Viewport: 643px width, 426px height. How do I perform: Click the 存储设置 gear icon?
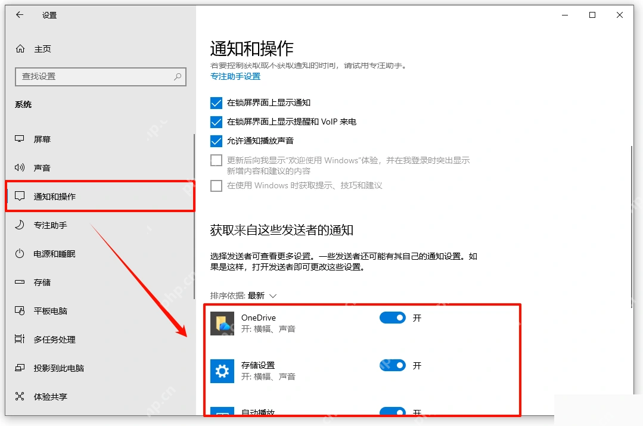(x=222, y=371)
